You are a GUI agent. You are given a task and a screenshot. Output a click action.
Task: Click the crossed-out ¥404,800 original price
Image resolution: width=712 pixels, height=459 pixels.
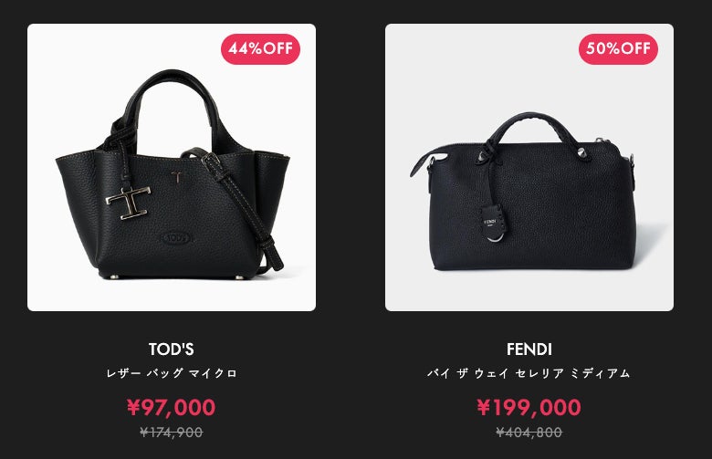(x=529, y=433)
